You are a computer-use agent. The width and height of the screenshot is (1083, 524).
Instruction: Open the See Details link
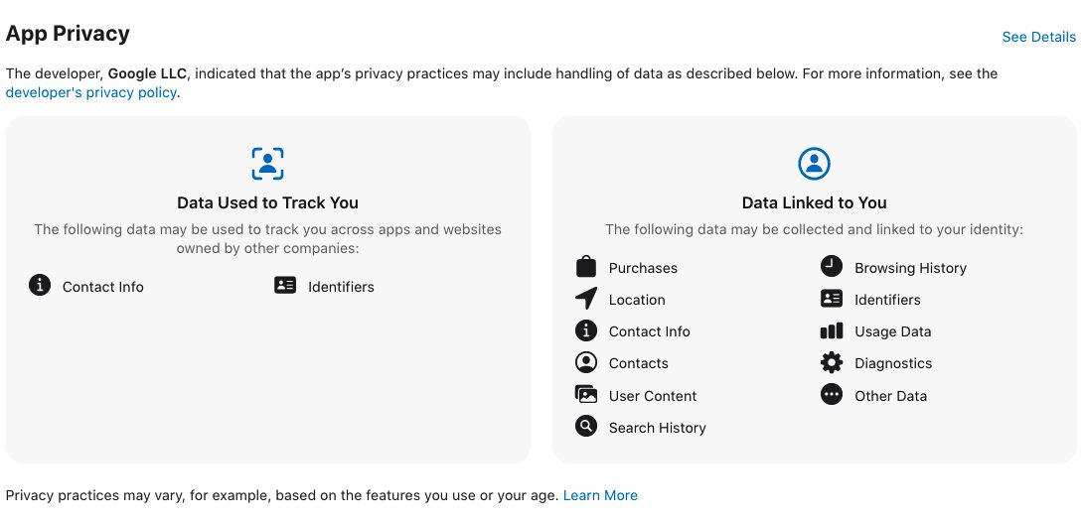click(1039, 38)
